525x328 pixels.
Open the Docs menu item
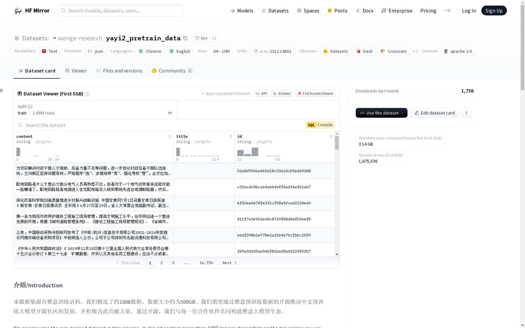(x=365, y=10)
